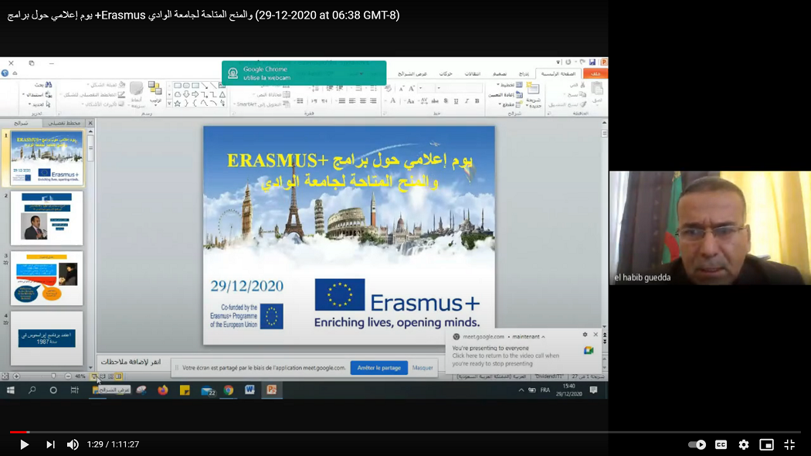Select the الصفحة الرئيسية (Home) ribbon tab
The image size is (811, 456).
pyautogui.click(x=558, y=74)
